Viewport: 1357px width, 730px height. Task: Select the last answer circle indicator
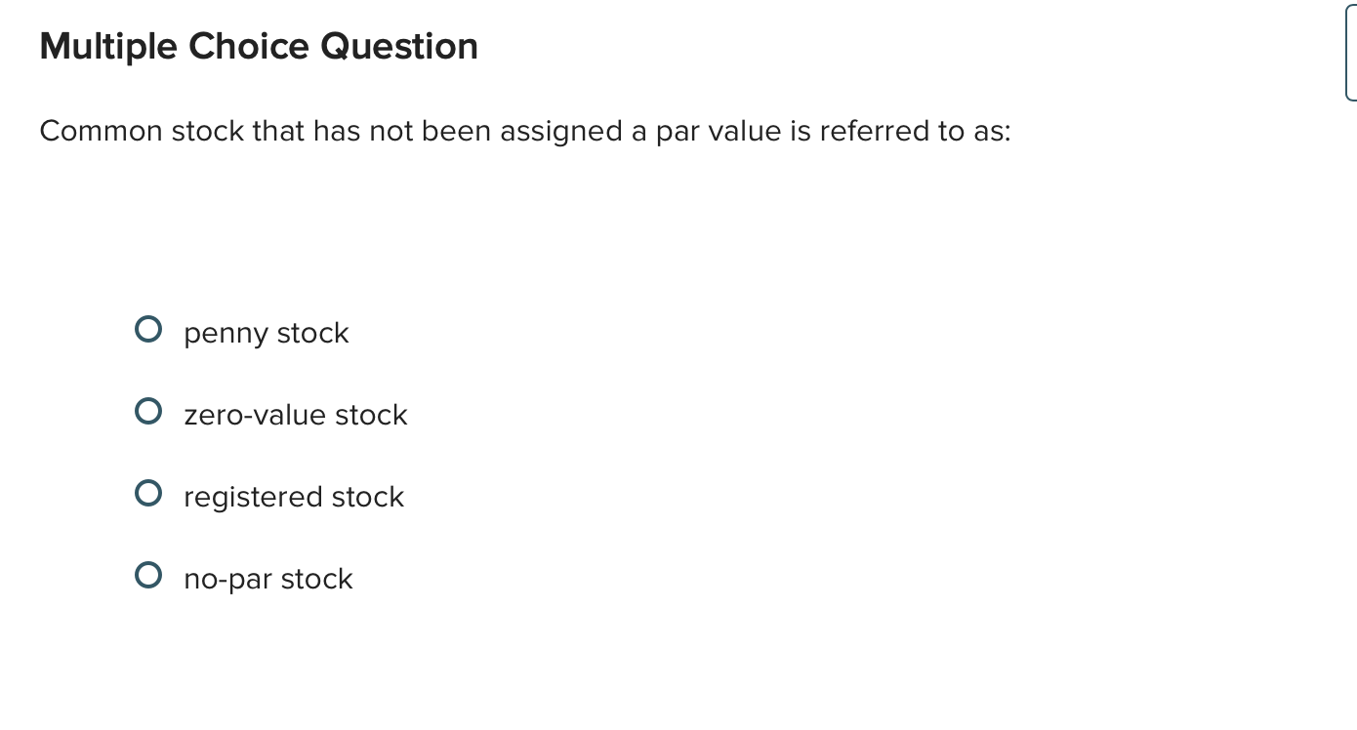(148, 575)
